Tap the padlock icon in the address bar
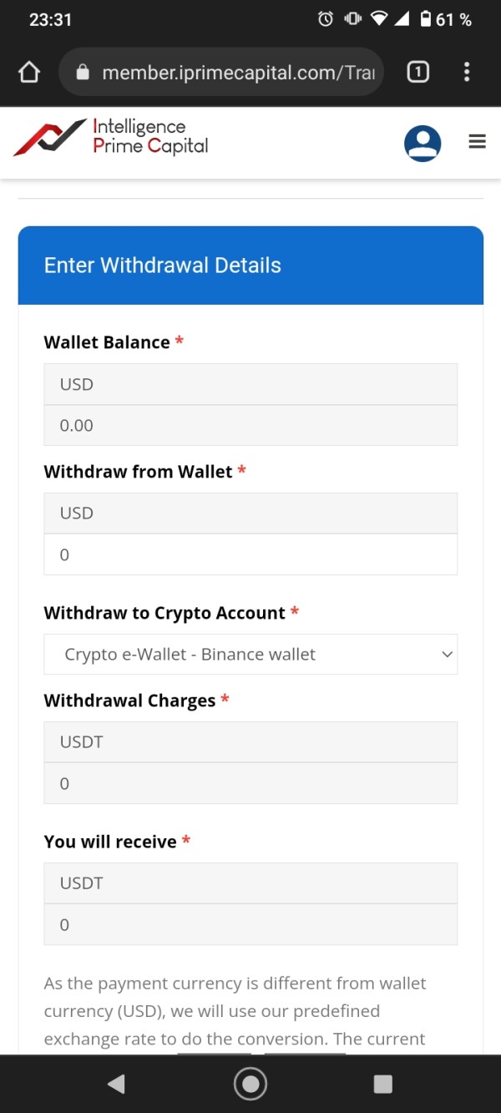501x1113 pixels. pos(83,73)
